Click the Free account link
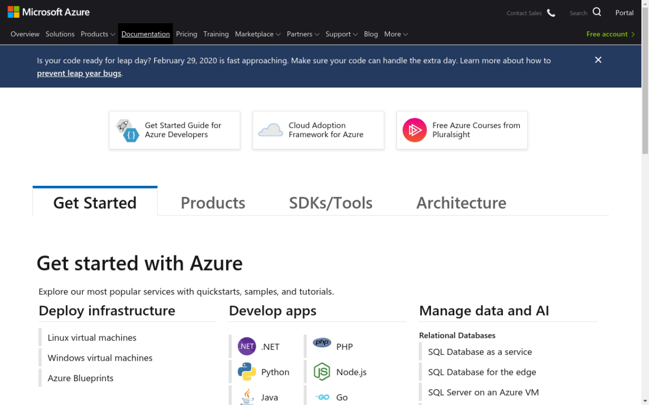The width and height of the screenshot is (649, 405). [x=611, y=34]
